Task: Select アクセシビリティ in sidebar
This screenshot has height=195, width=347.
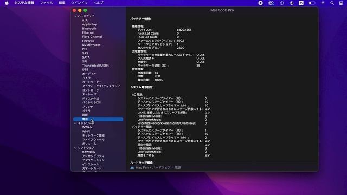Action: pyautogui.click(x=93, y=156)
